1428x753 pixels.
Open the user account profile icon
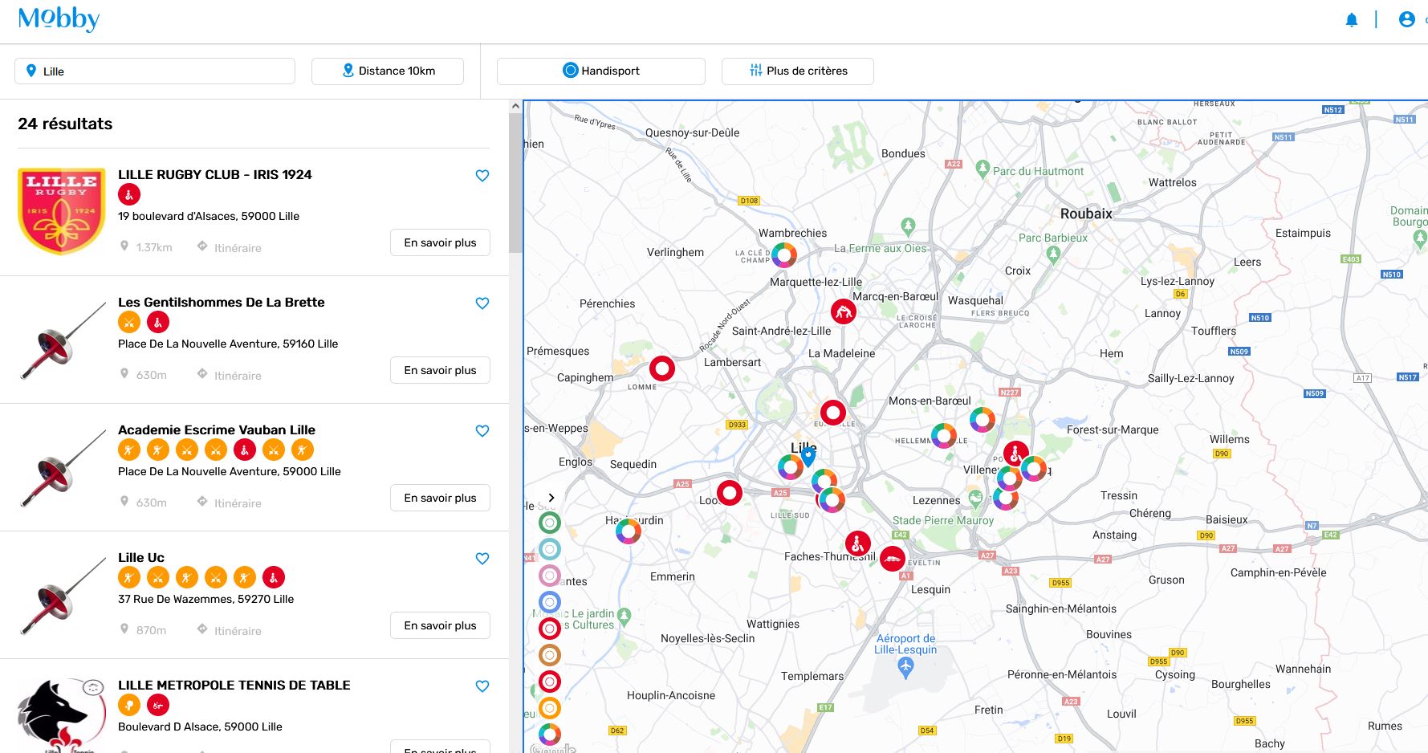pos(1406,19)
